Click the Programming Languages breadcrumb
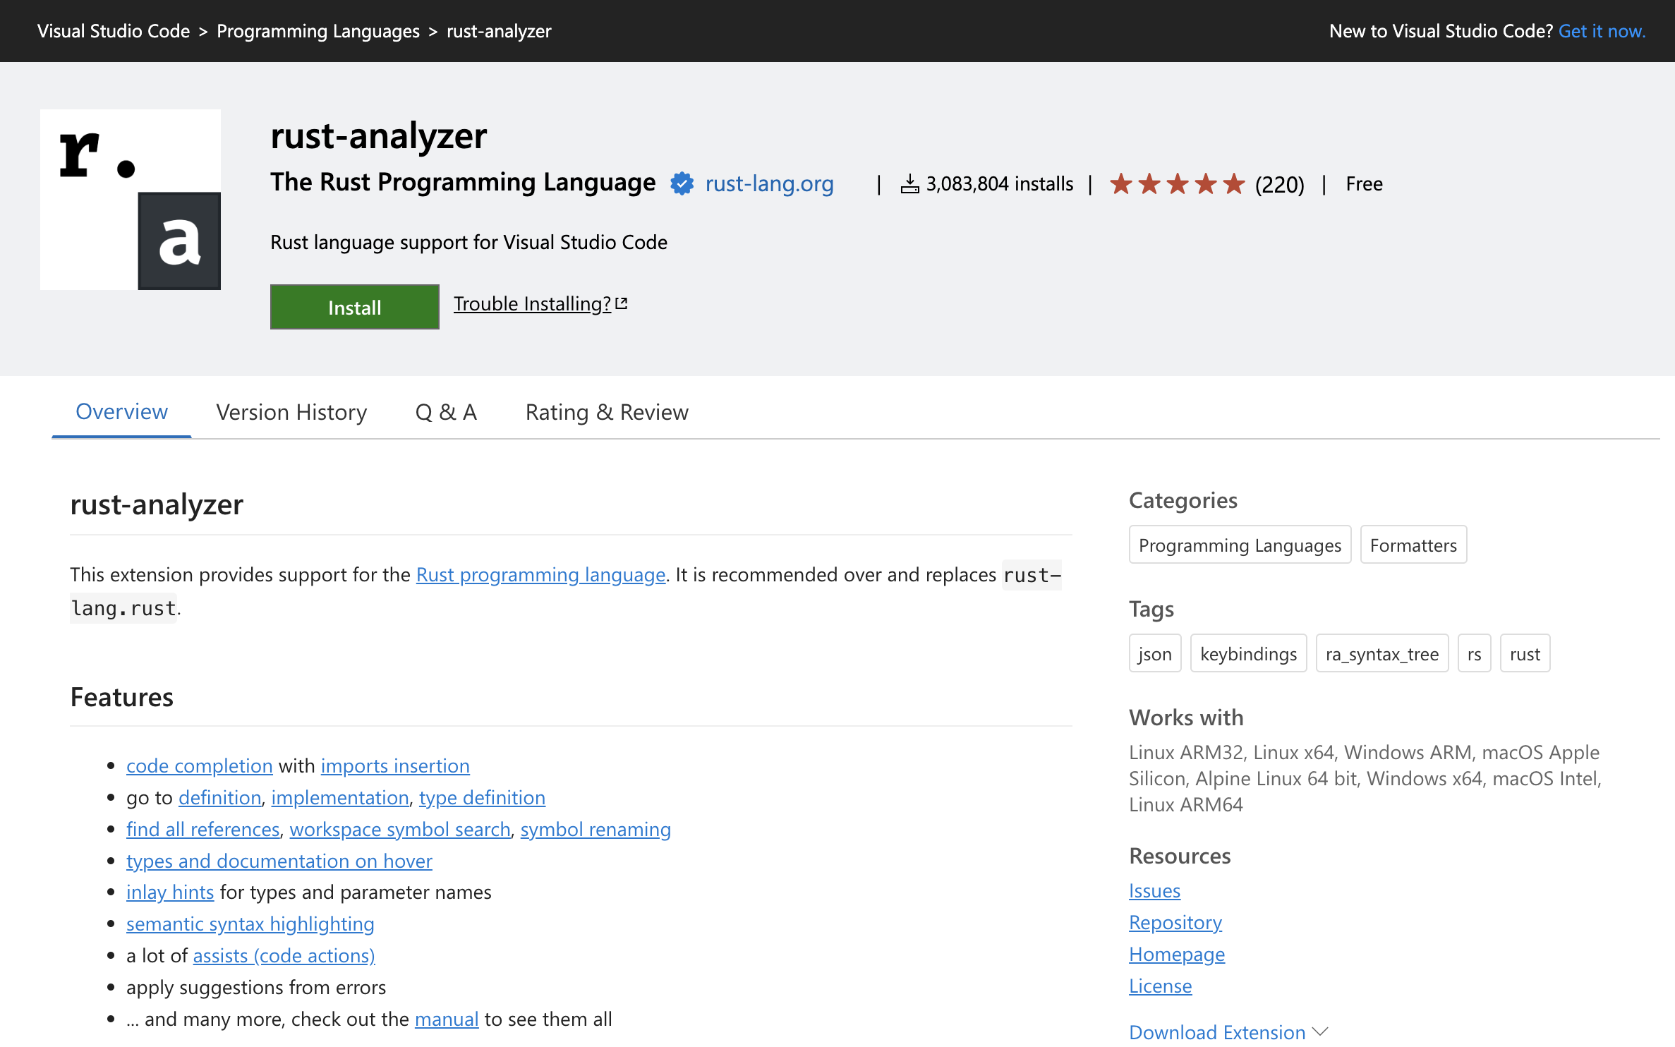This screenshot has height=1047, width=1675. [x=318, y=31]
